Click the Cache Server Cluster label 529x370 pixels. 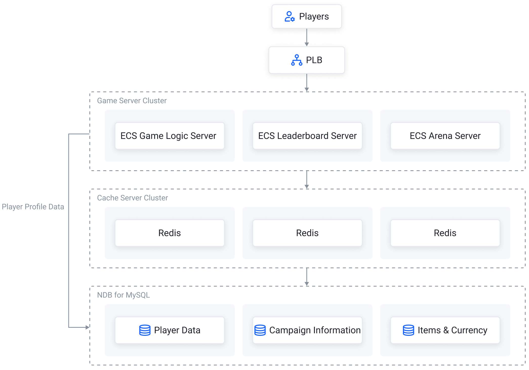pos(132,198)
